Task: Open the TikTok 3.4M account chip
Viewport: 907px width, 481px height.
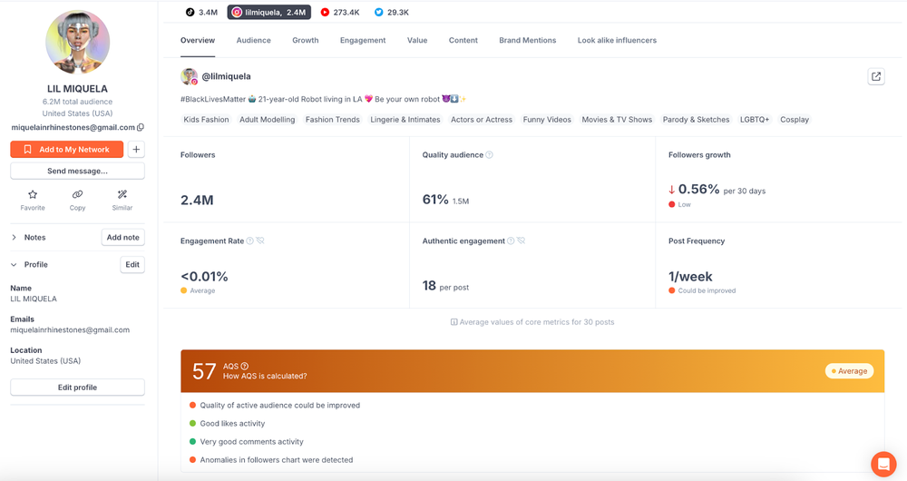Action: tap(201, 12)
